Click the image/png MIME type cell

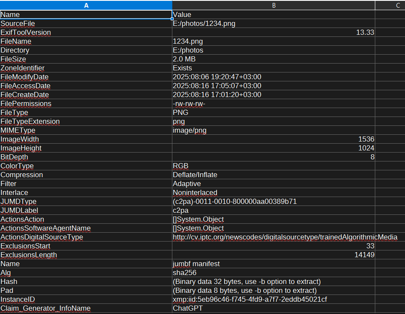coord(189,131)
